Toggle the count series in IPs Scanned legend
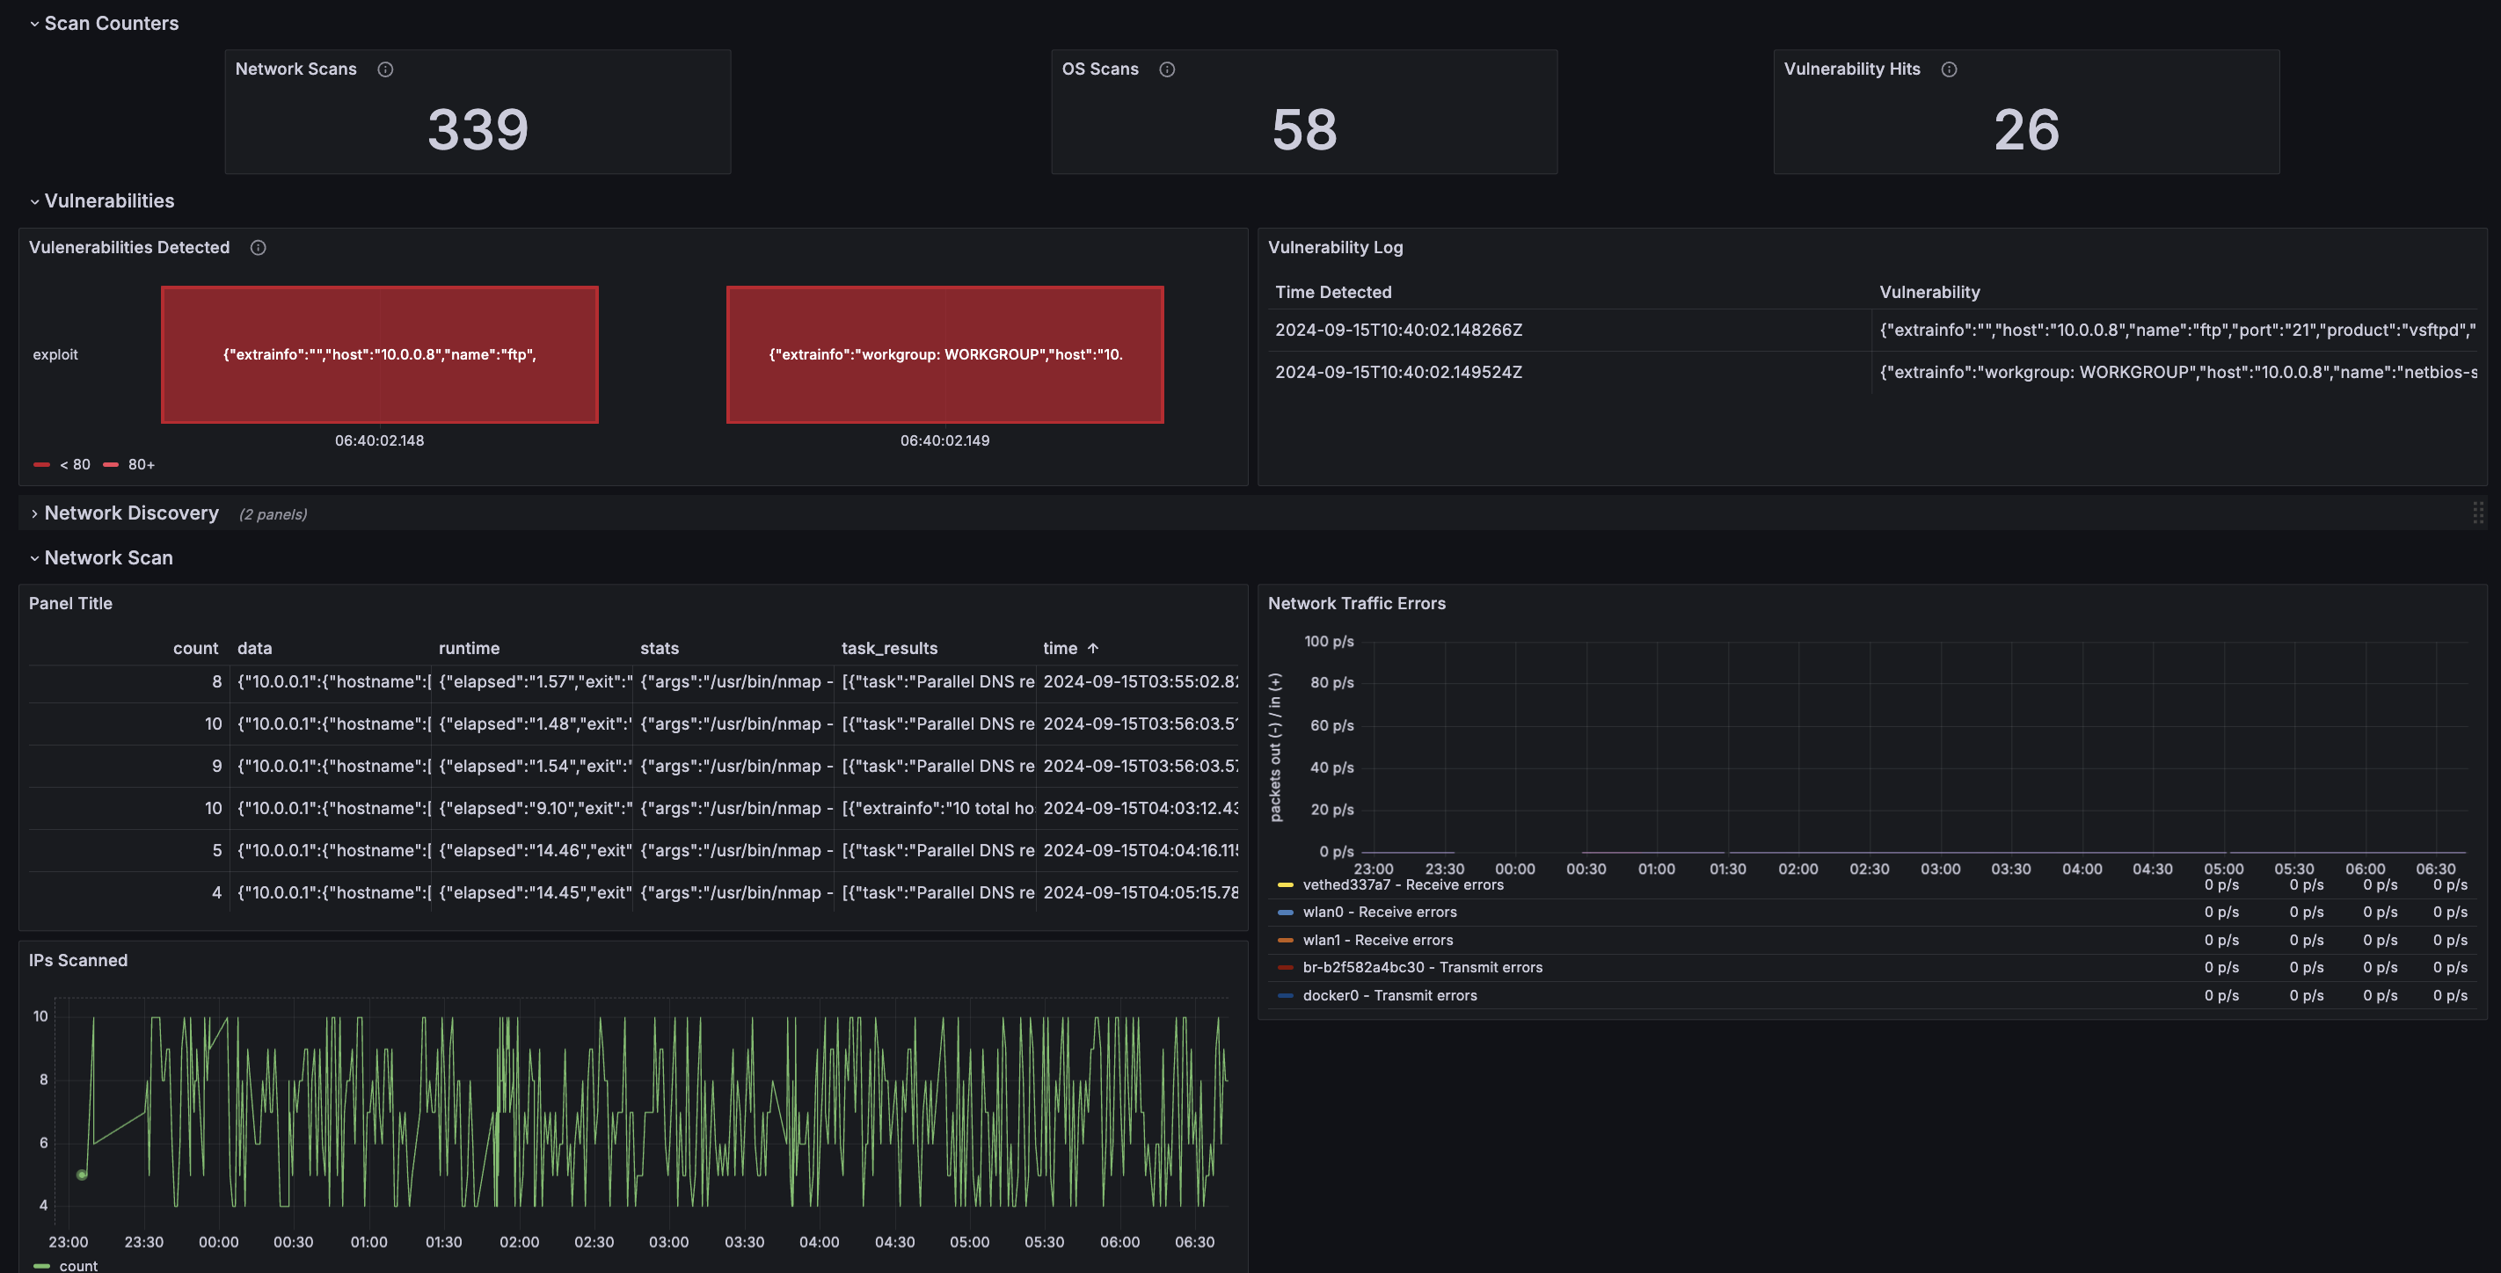The image size is (2501, 1273). 77,1265
